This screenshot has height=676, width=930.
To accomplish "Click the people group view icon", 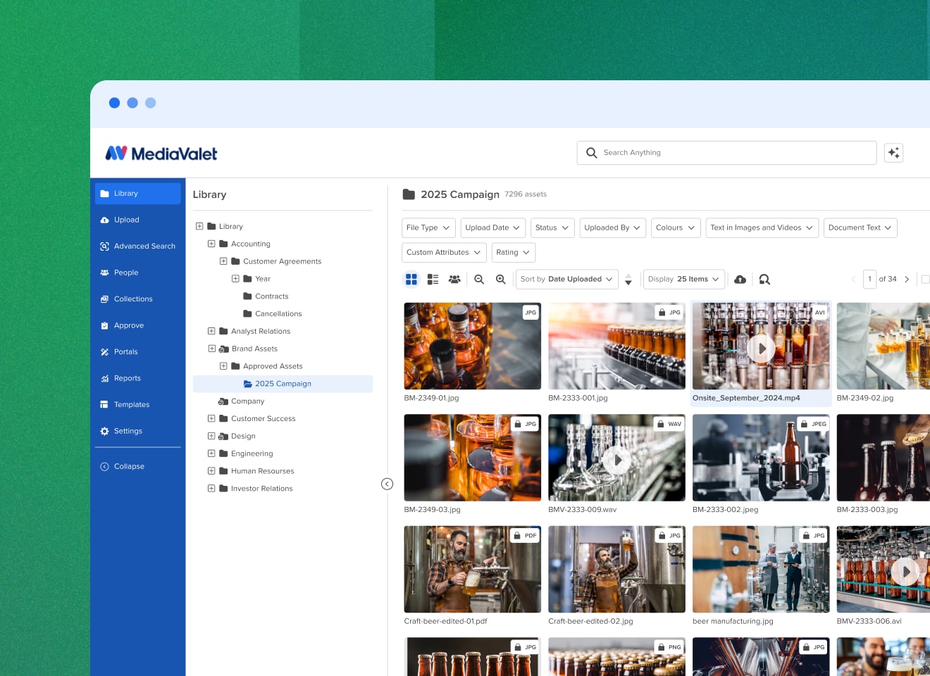I will 454,280.
